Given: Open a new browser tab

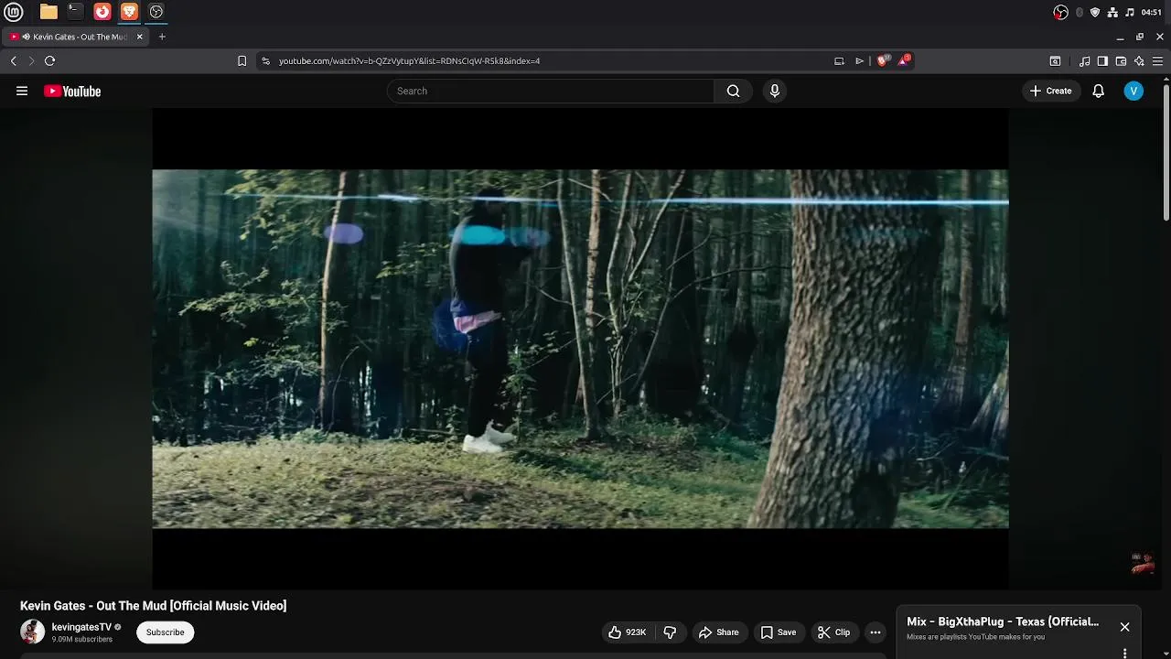Looking at the screenshot, I should (x=162, y=37).
